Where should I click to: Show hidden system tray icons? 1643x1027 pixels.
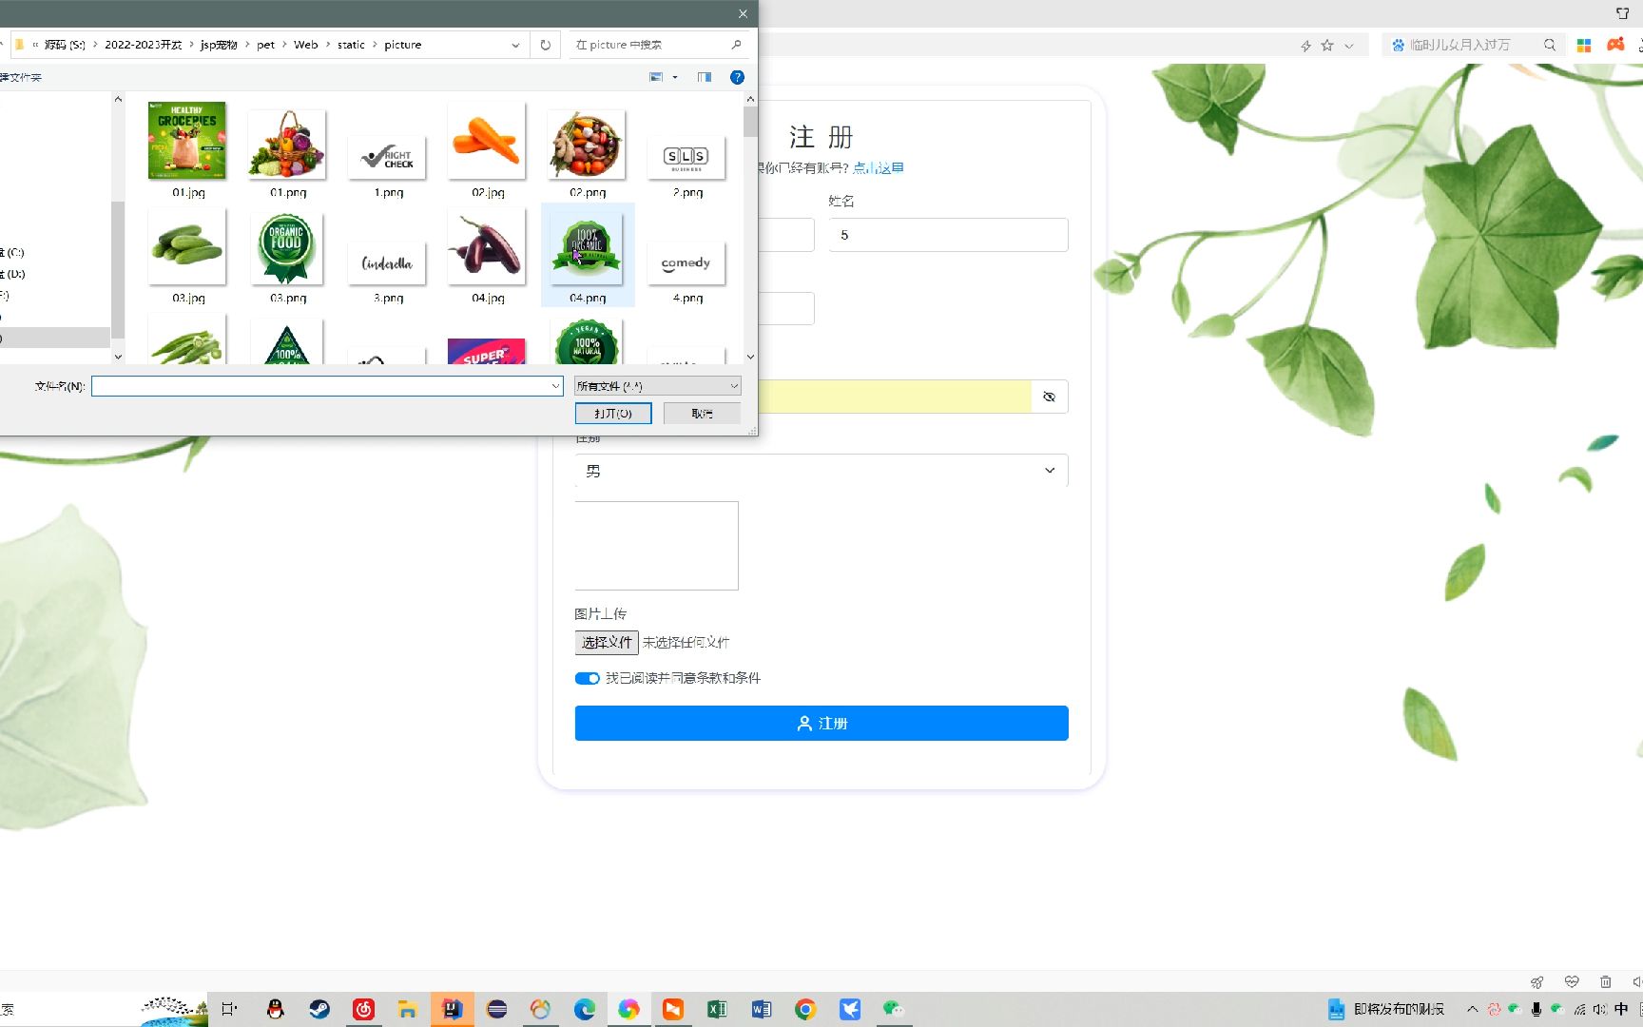[x=1472, y=1009]
